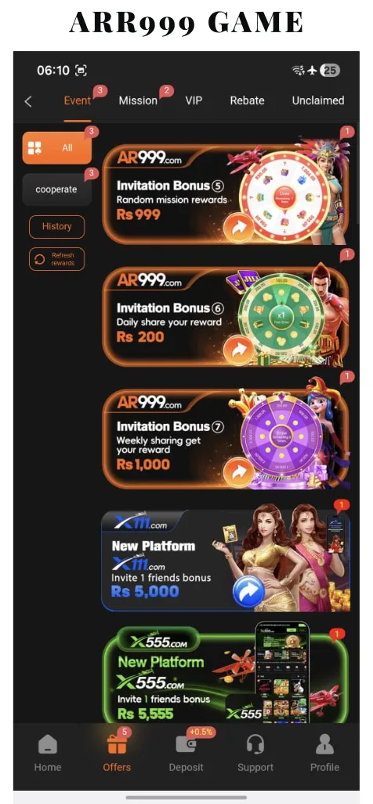Select the cooperate category filter
Viewport: 373px width, 804px height.
(56, 189)
